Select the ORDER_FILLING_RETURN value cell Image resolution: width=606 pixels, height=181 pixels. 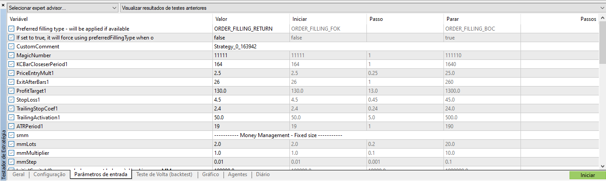click(x=251, y=29)
